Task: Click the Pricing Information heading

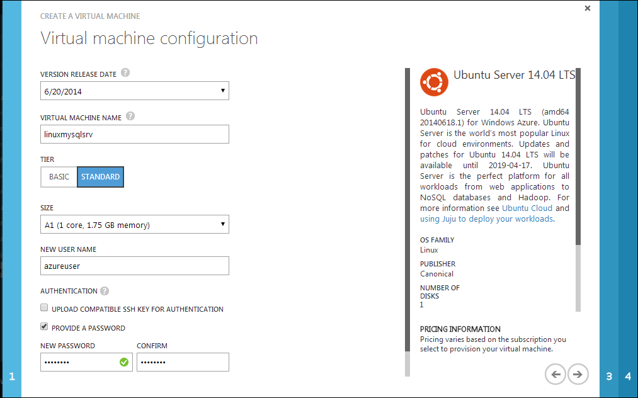Action: pos(460,329)
